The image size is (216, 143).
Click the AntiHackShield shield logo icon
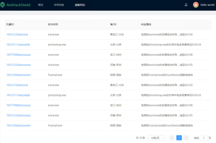point(2,5)
